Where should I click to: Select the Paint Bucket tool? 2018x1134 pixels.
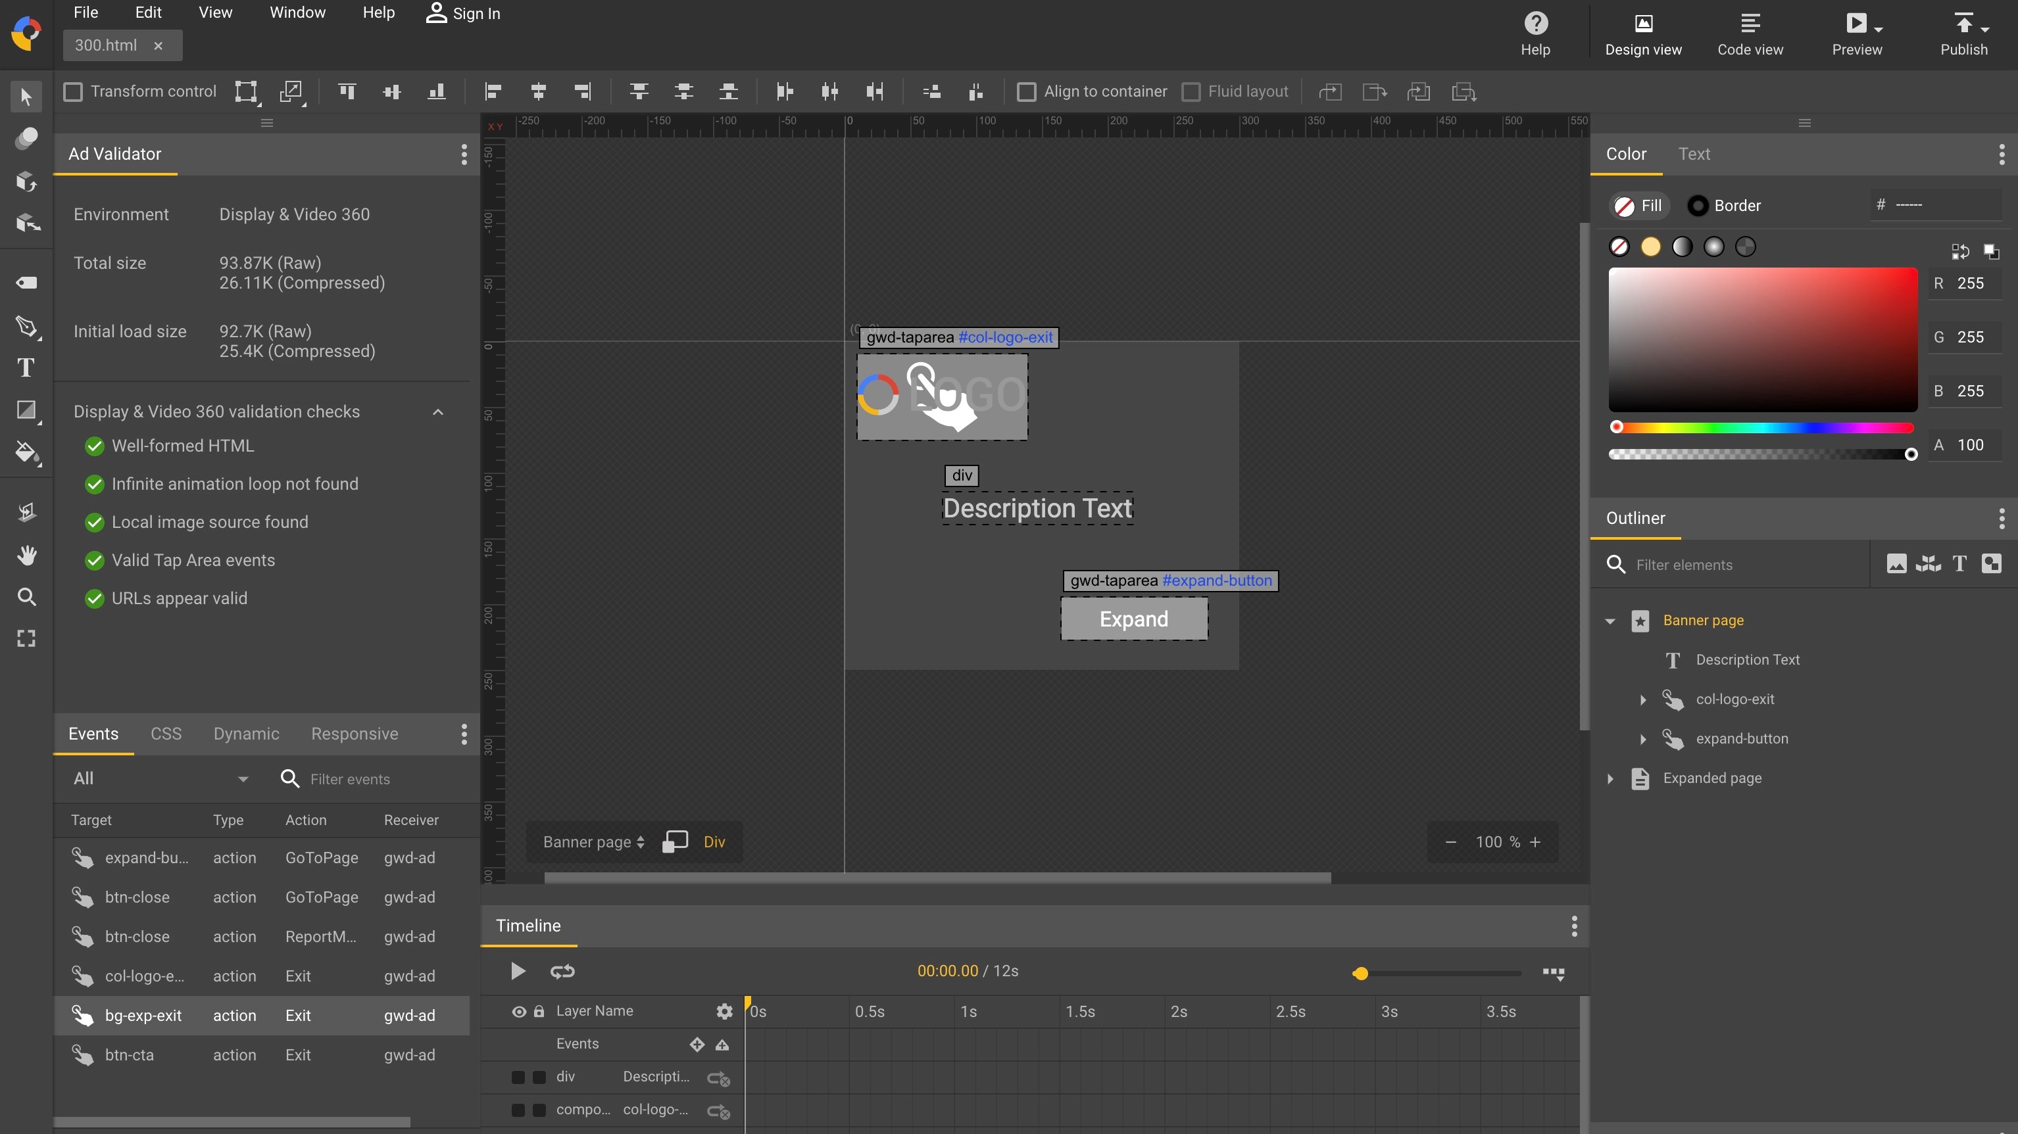26,453
